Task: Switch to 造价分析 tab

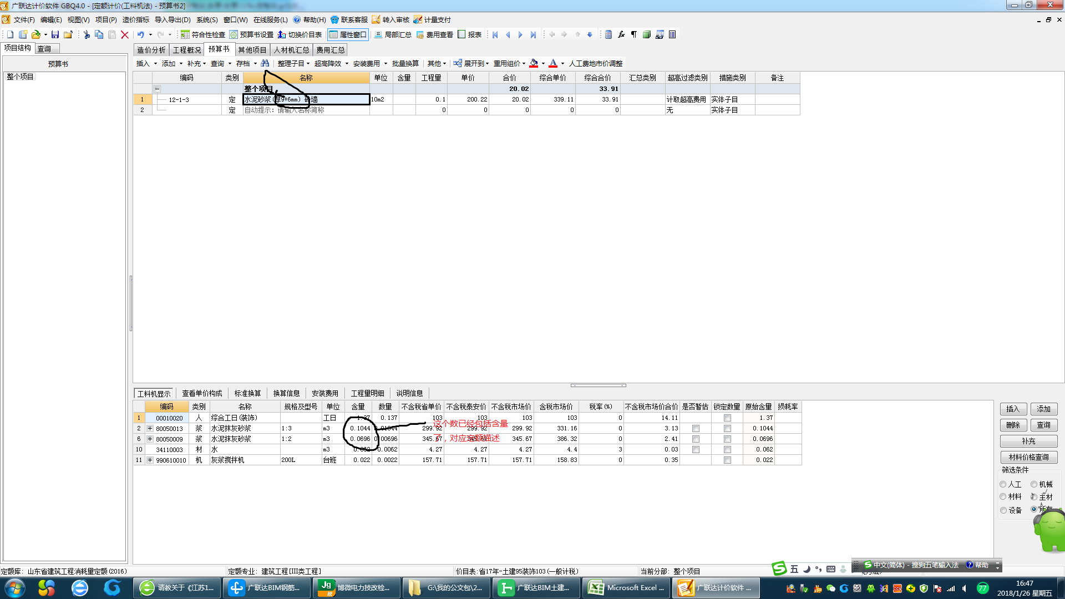Action: tap(151, 50)
